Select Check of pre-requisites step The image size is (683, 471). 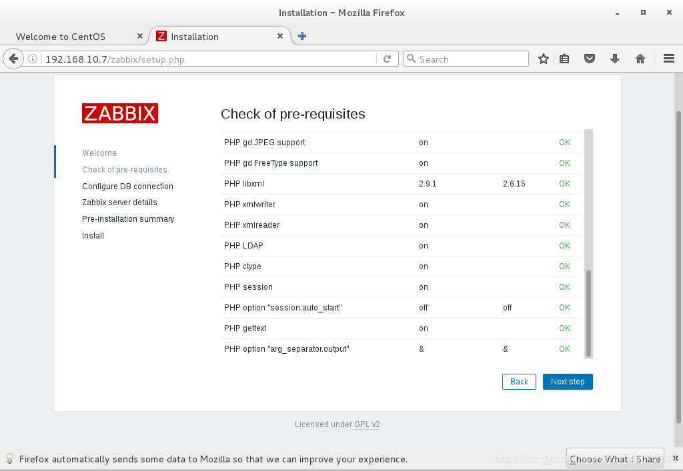[125, 170]
